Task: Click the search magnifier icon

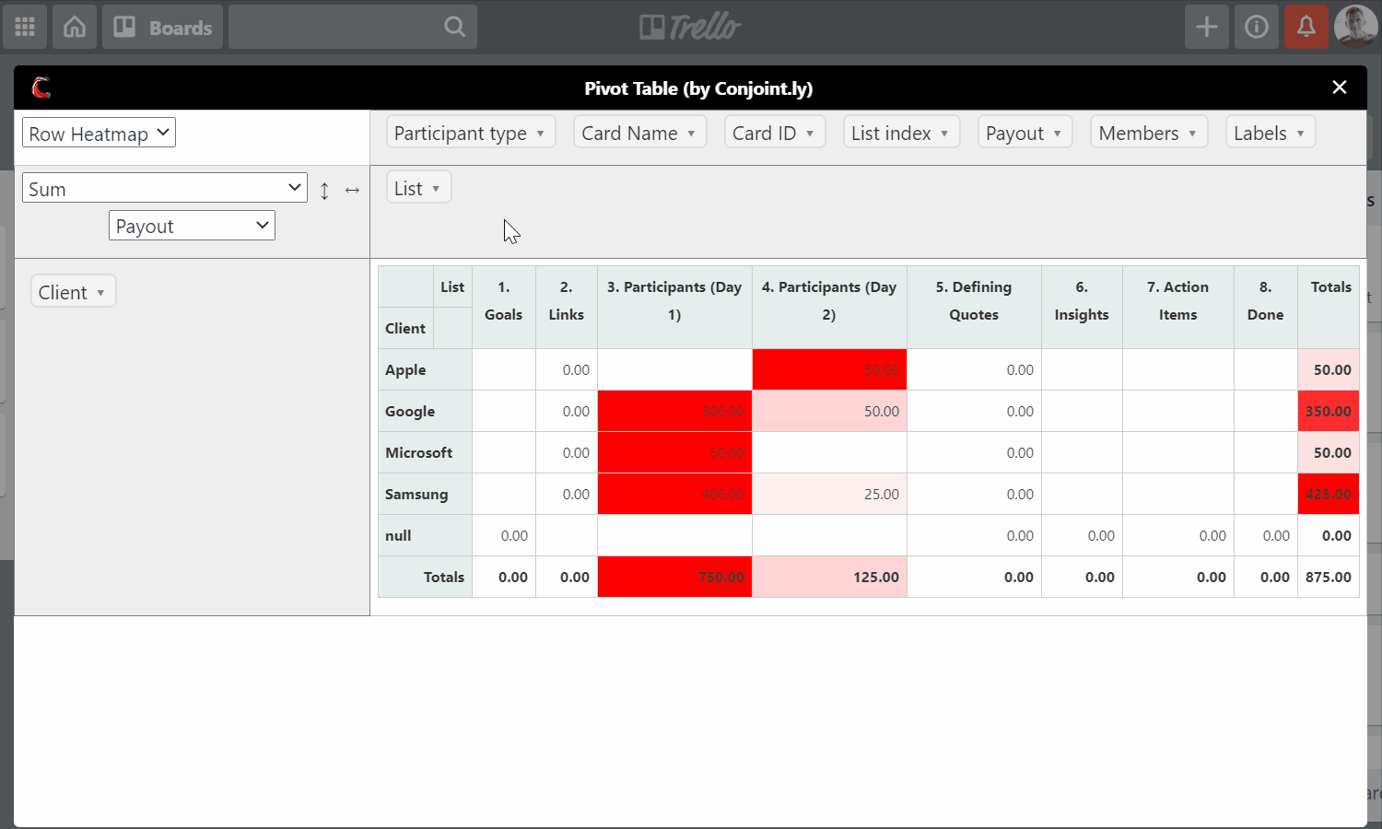Action: [x=454, y=27]
